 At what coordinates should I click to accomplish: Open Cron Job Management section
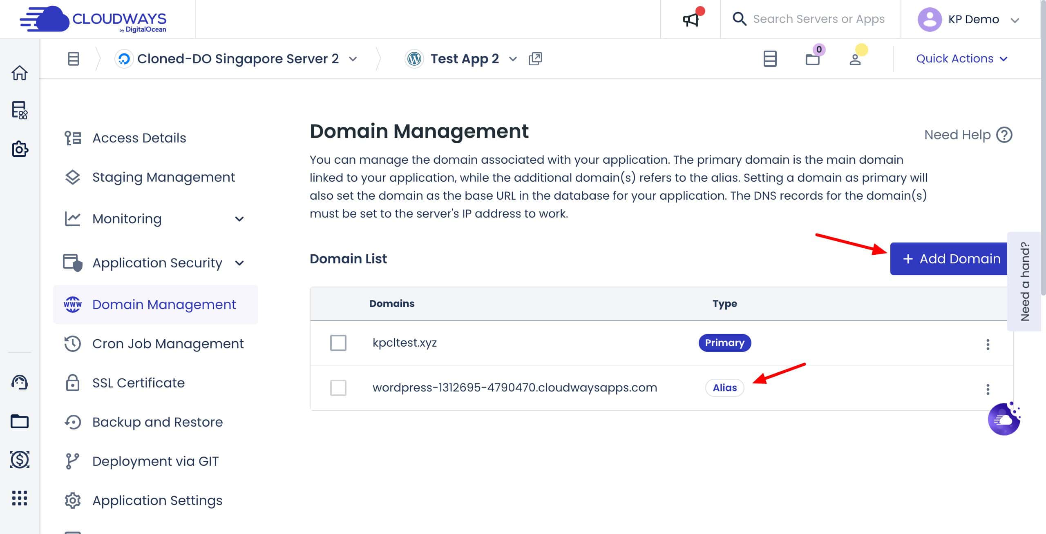pos(168,343)
